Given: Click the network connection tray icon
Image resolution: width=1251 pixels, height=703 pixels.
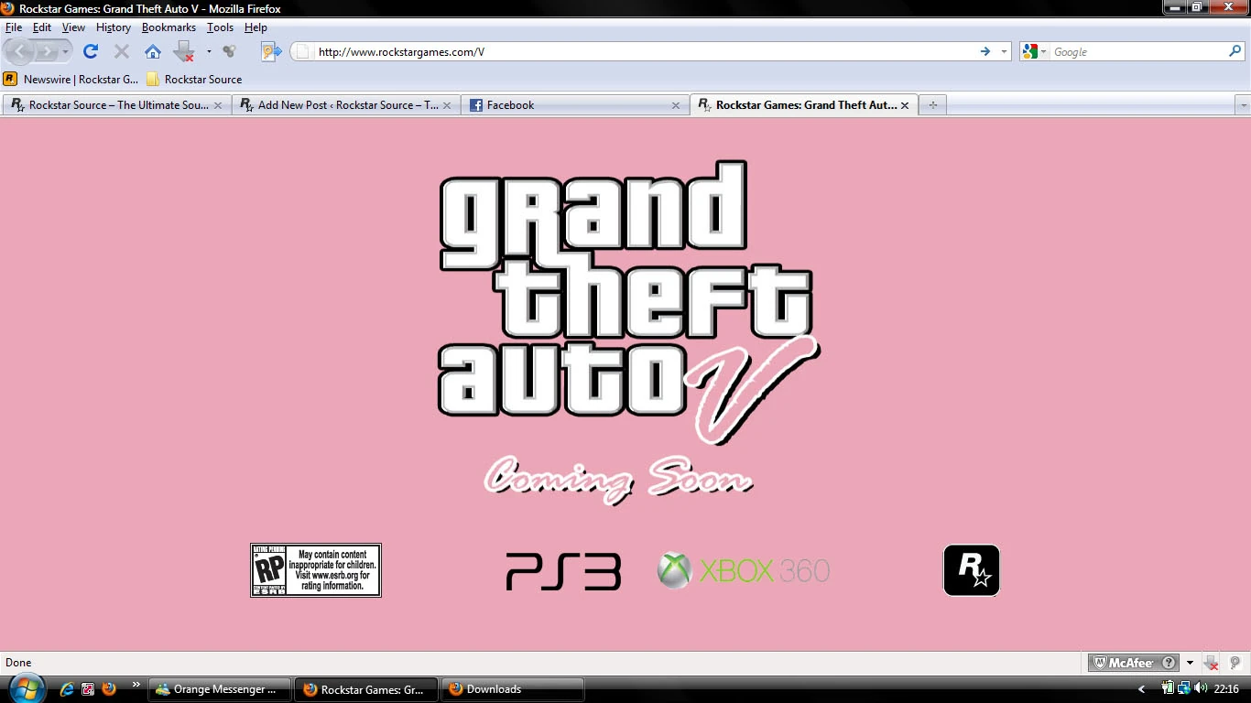Looking at the screenshot, I should [x=1184, y=688].
